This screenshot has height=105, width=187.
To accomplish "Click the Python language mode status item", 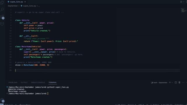I will click(155, 105).
